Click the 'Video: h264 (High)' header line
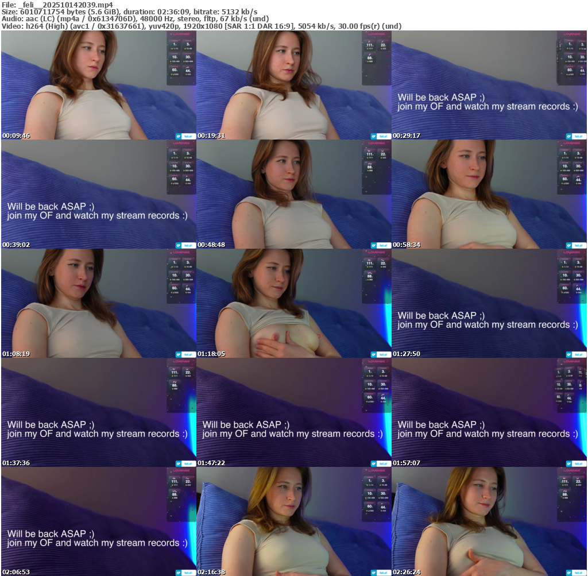 point(202,26)
